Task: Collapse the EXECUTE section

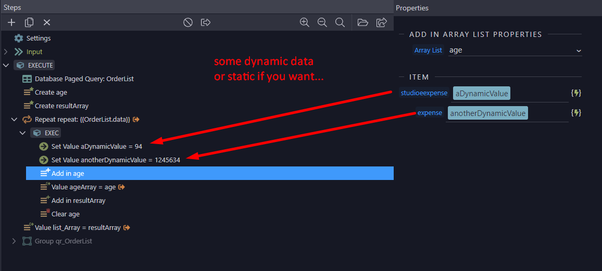Action: 6,65
